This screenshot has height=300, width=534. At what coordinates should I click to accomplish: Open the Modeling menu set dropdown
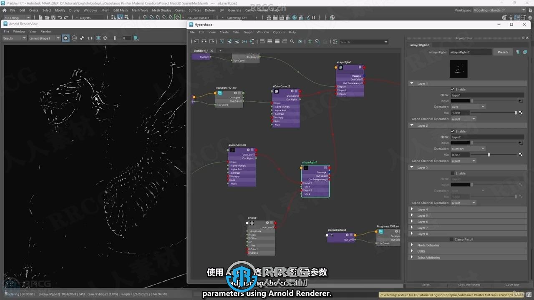point(17,17)
